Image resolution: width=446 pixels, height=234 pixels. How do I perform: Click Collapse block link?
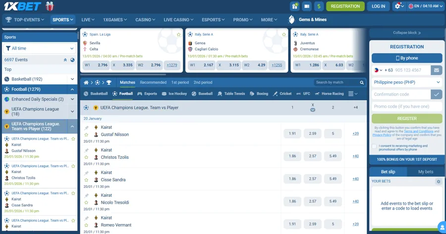tap(407, 33)
